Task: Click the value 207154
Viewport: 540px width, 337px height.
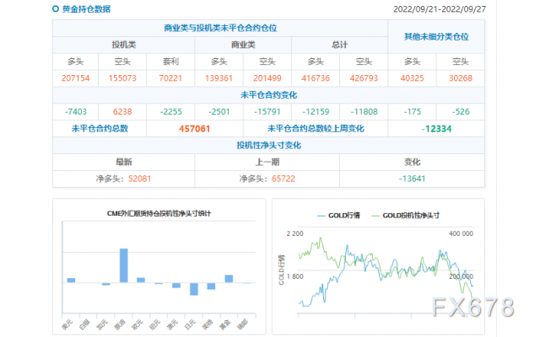Action: click(x=75, y=78)
